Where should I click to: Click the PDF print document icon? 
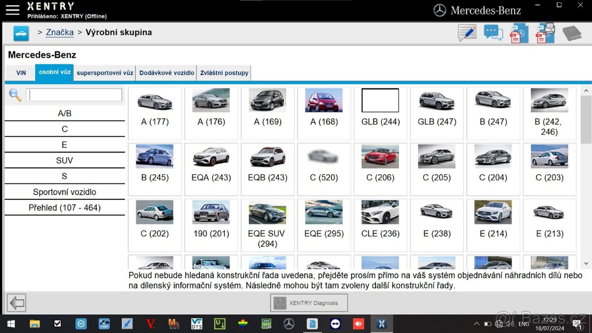point(545,33)
